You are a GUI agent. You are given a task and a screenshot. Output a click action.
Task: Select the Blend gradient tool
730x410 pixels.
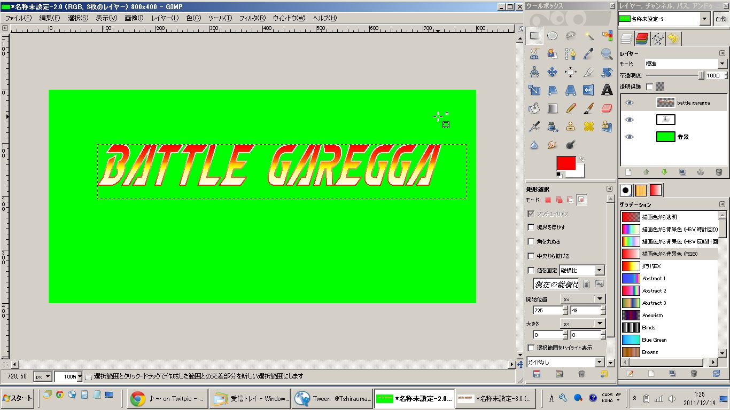(x=553, y=108)
